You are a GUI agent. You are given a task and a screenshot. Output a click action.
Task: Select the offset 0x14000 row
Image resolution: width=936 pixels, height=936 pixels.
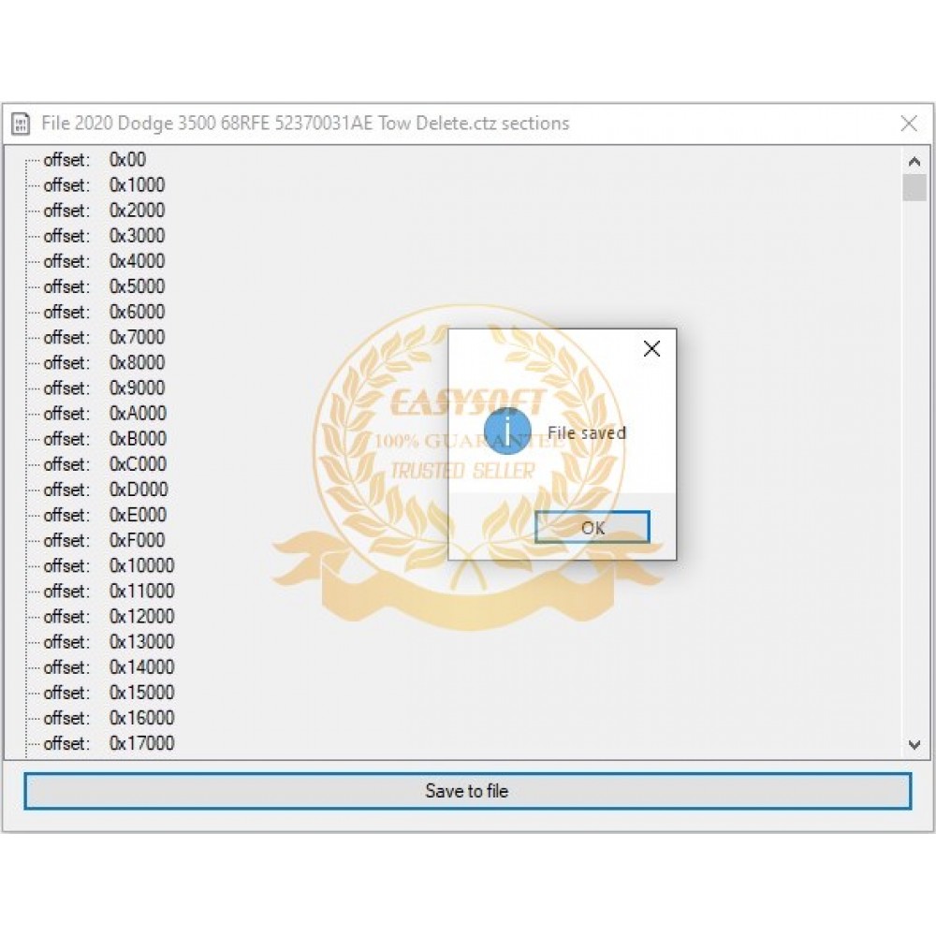click(110, 667)
